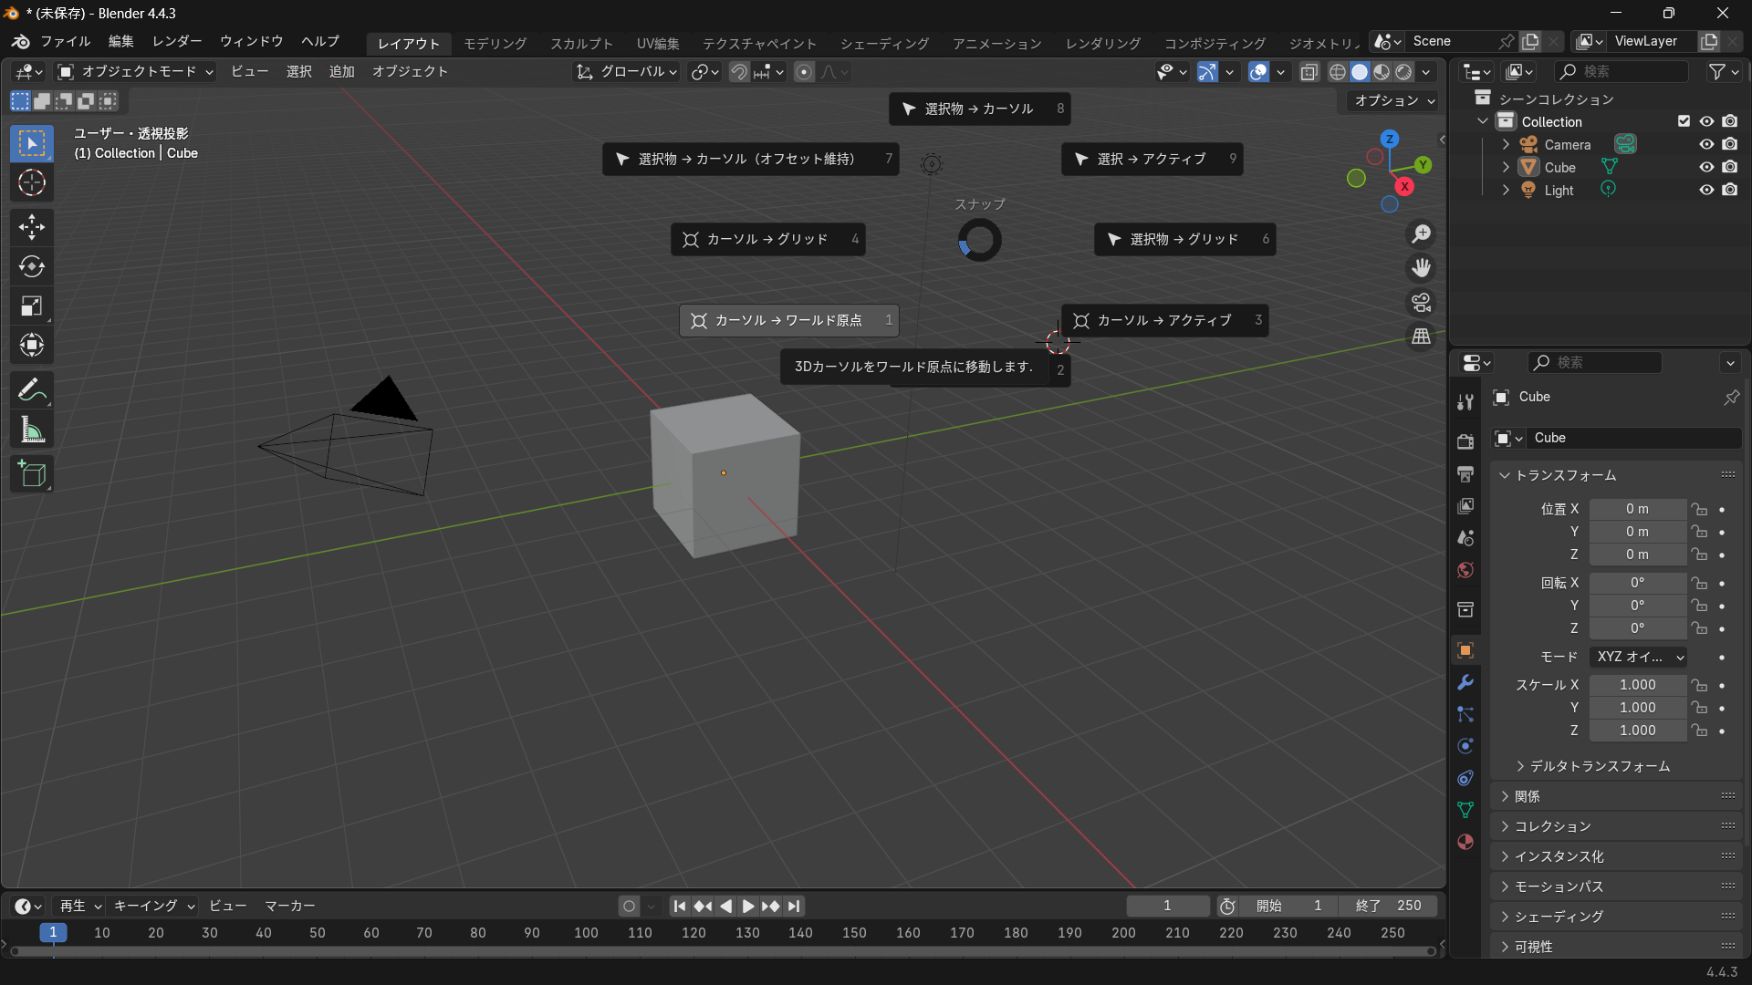Select the Measure tool

click(32, 430)
